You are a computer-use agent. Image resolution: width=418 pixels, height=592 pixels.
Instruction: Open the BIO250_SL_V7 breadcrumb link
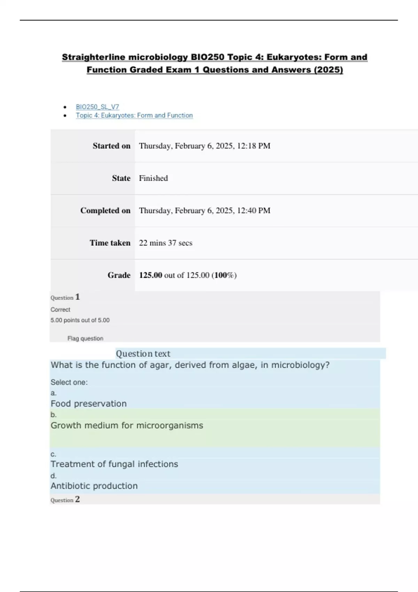click(98, 107)
